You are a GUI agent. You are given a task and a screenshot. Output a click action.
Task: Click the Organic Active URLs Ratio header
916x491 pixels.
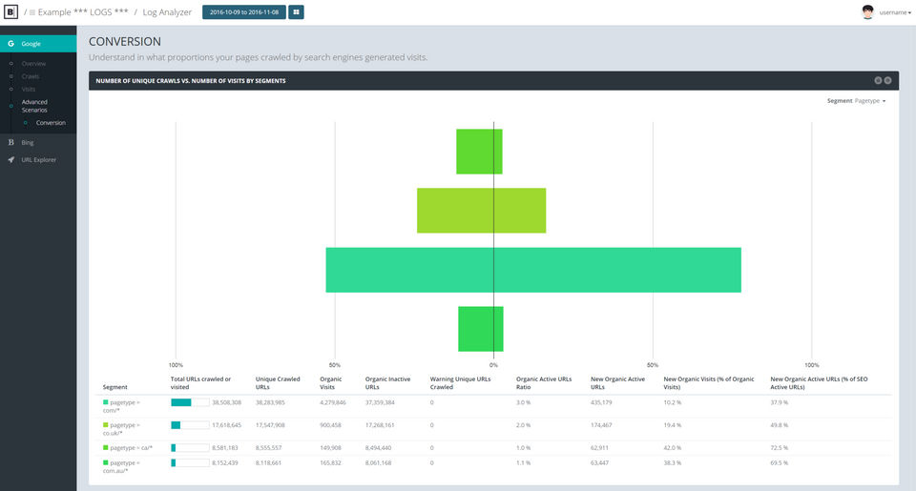(x=544, y=383)
